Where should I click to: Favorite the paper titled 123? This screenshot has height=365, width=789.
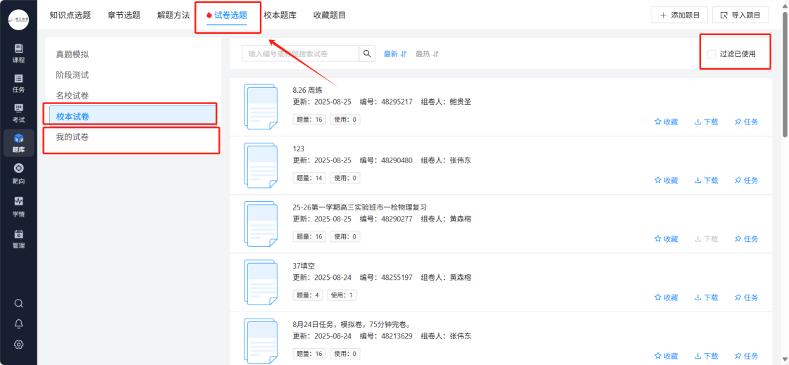[x=666, y=180]
